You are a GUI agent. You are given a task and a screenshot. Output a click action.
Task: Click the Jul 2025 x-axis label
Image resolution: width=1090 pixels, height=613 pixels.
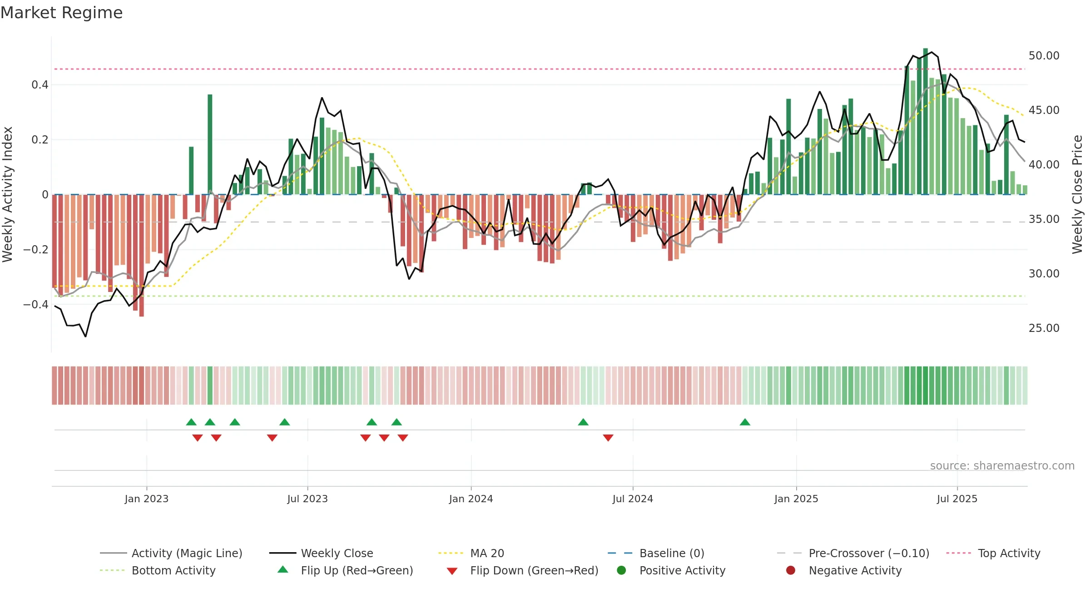[957, 499]
